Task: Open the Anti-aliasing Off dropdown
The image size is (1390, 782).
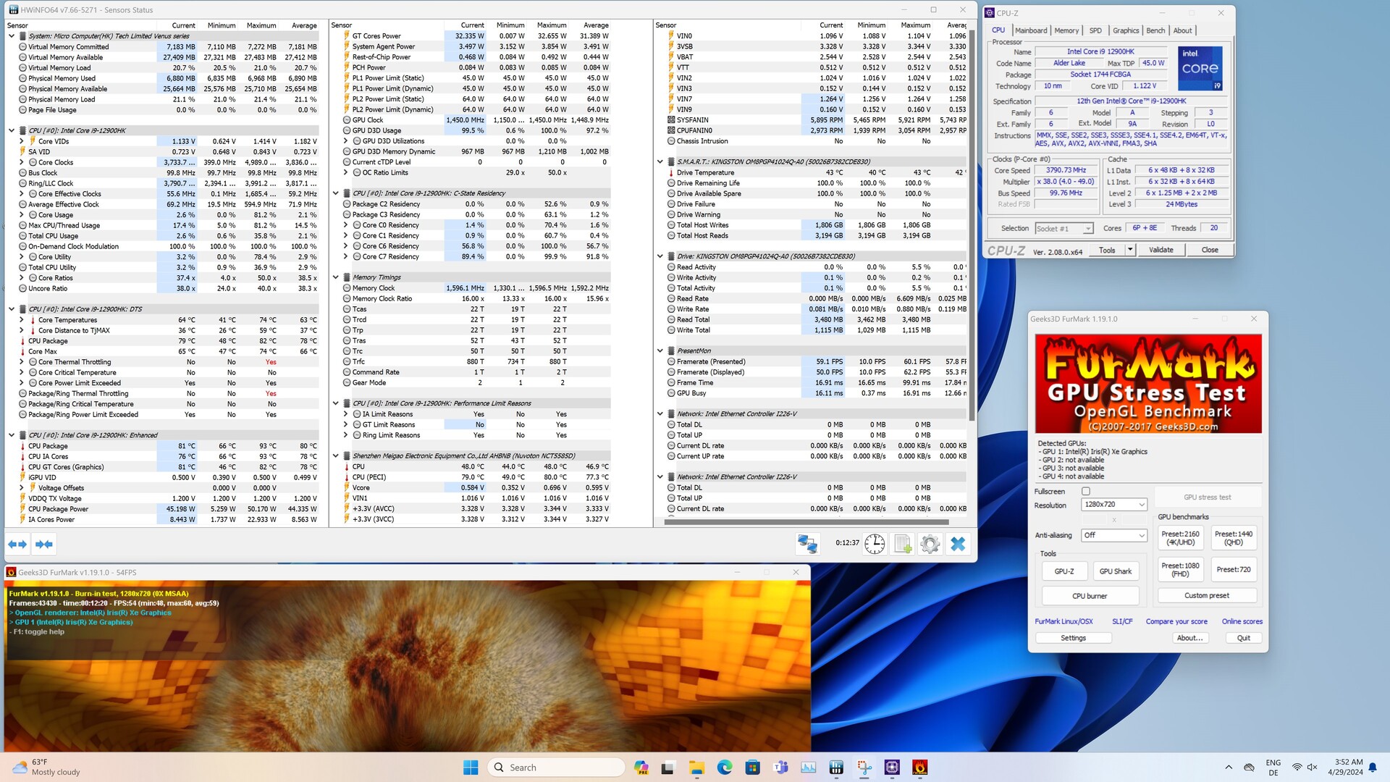Action: click(x=1114, y=535)
